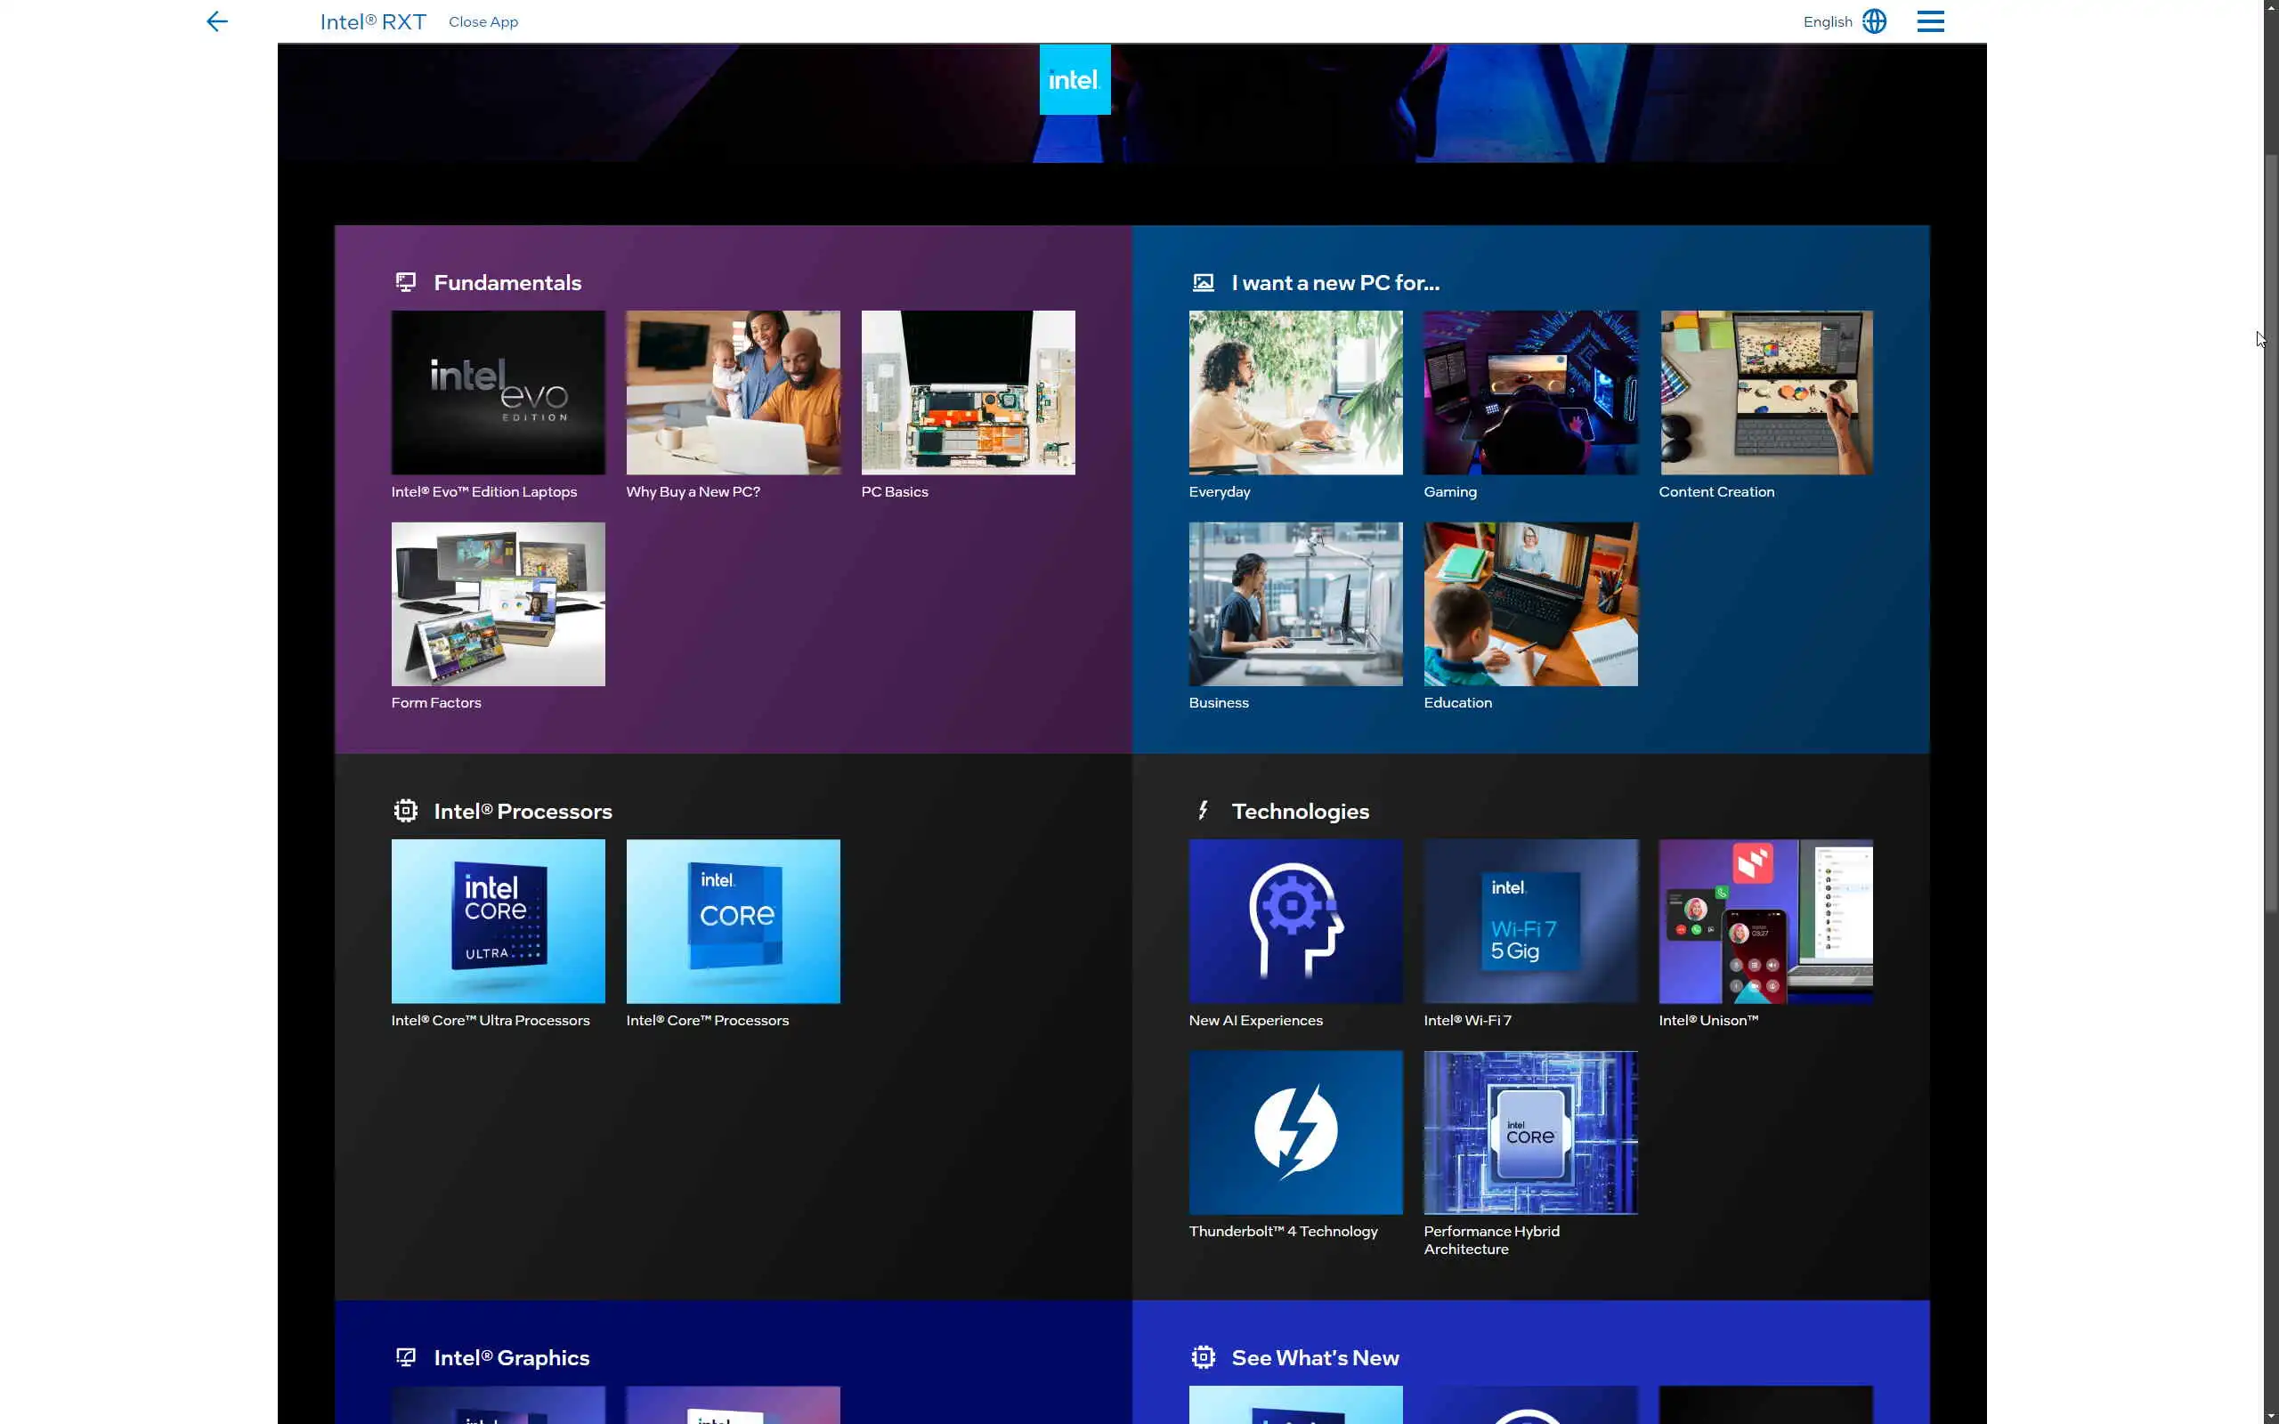Open Intel Core Ultra Processors tile
This screenshot has width=2279, height=1424.
tap(499, 921)
